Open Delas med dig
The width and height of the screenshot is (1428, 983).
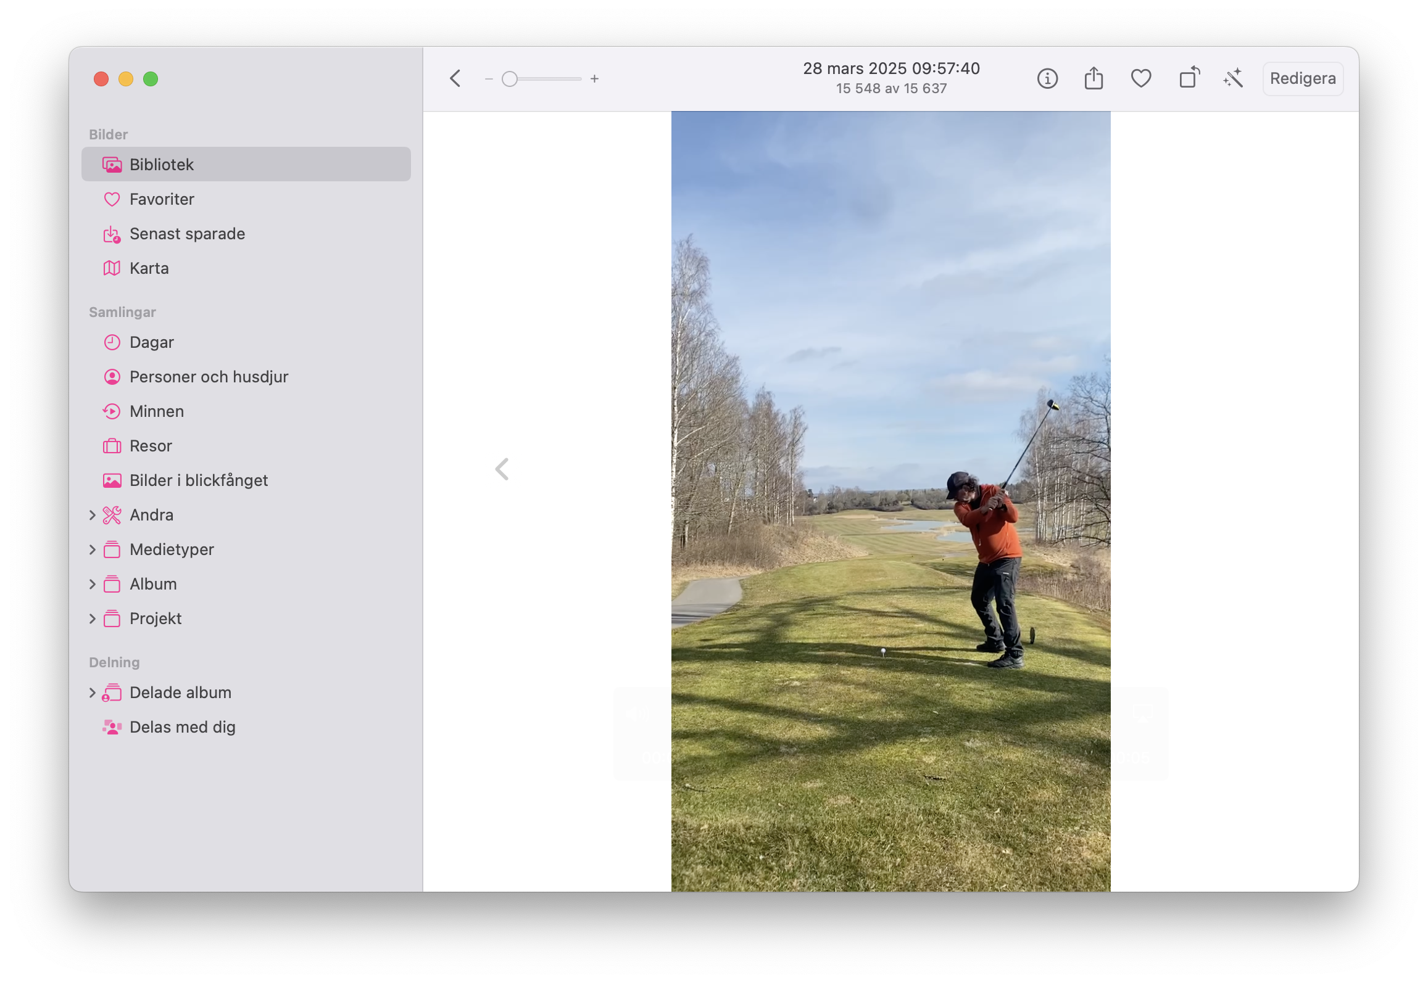coord(246,727)
